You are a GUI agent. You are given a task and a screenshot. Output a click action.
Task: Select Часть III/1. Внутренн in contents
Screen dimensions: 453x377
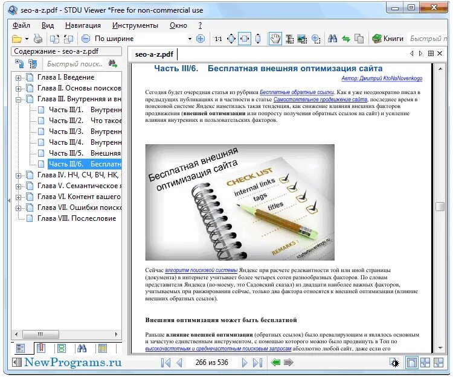(85, 110)
